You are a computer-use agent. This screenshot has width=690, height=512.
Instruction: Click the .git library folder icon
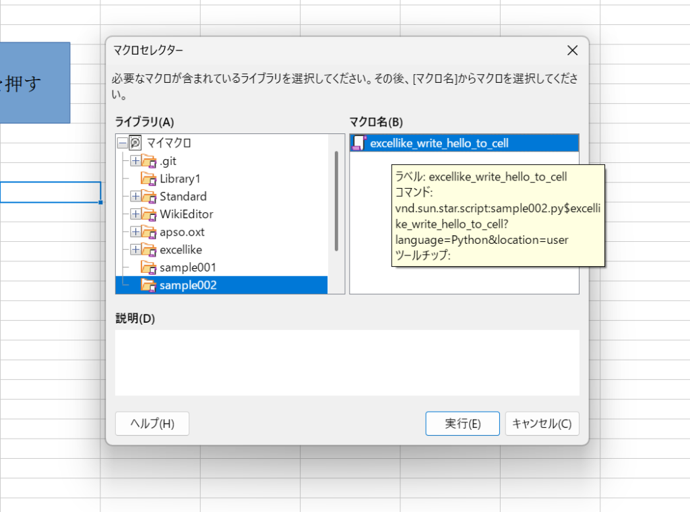point(149,161)
